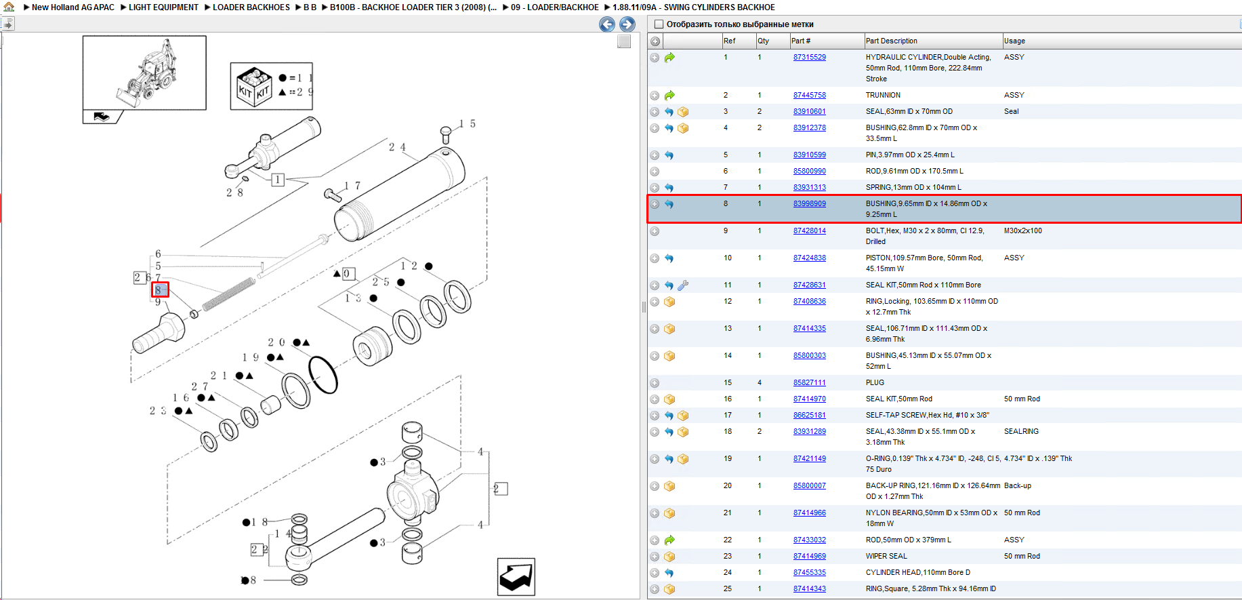Screen dimensions: 1242x600
Task: Open the B B breadcrumb
Action: click(310, 7)
